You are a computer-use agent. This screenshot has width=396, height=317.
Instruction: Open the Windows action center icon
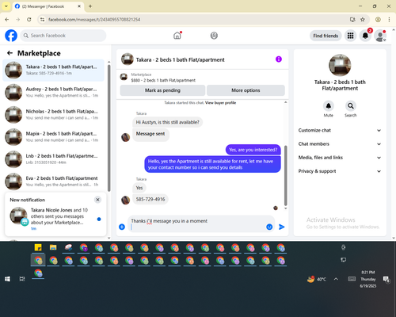[x=386, y=279]
